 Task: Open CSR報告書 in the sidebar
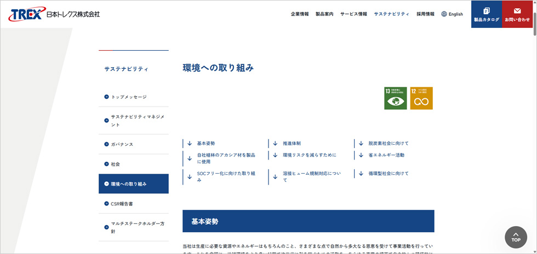pos(122,204)
